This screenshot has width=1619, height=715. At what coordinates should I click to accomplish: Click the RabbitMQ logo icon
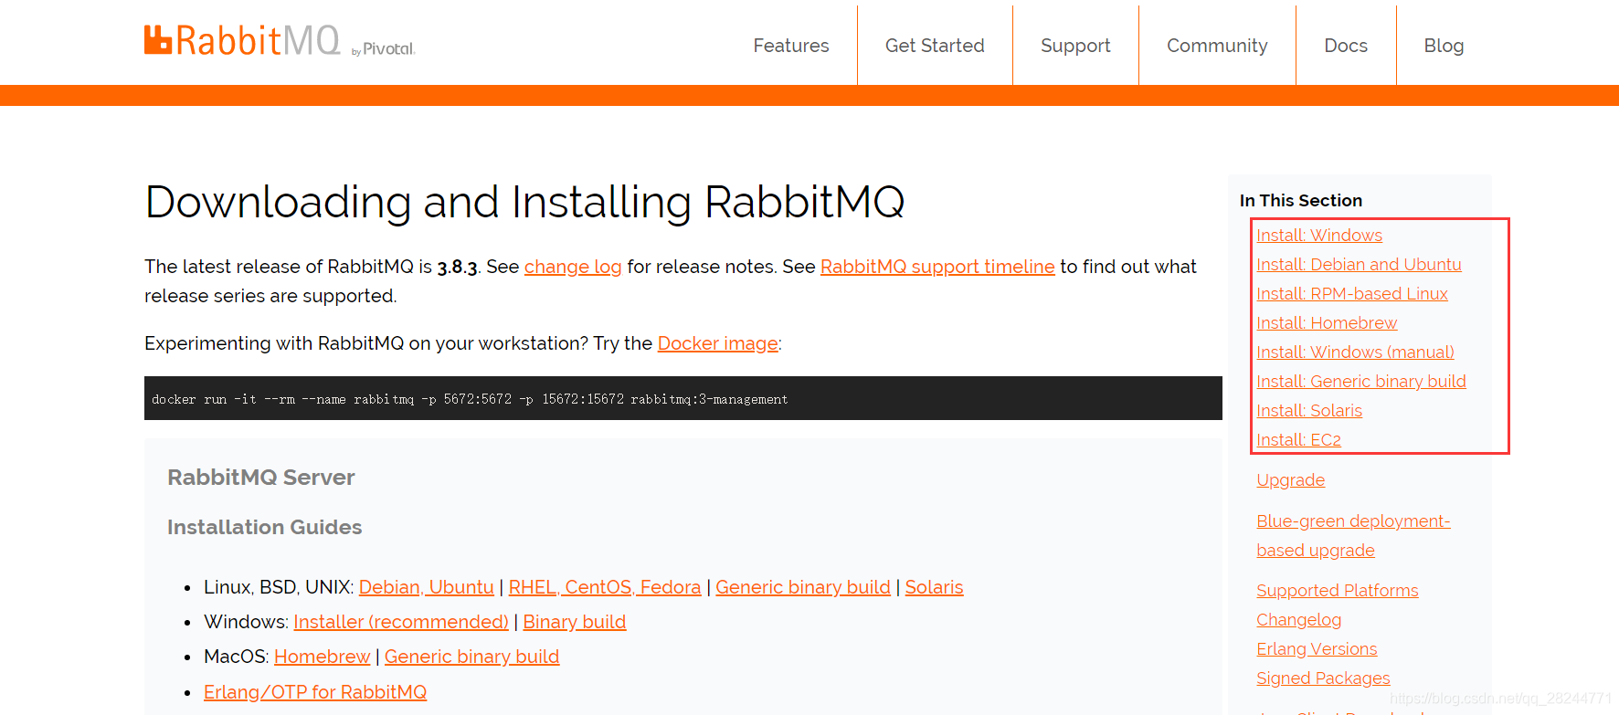[158, 40]
